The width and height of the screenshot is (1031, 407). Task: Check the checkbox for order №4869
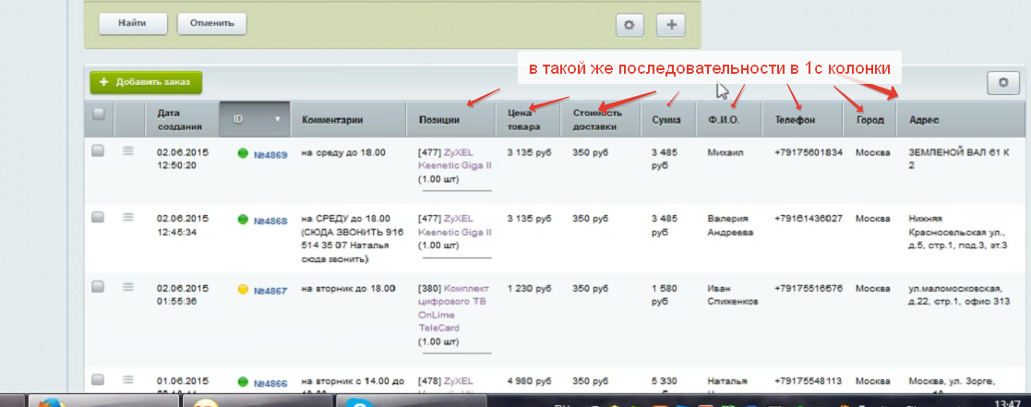98,153
